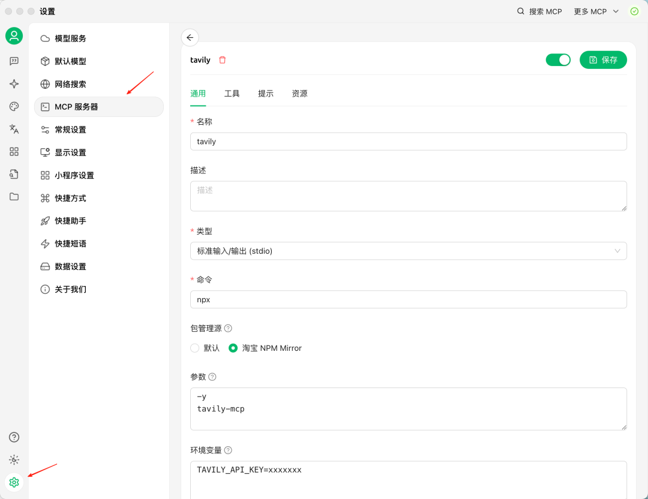The image size is (648, 499).
Task: Click the 描述 description text field
Action: pos(408,196)
